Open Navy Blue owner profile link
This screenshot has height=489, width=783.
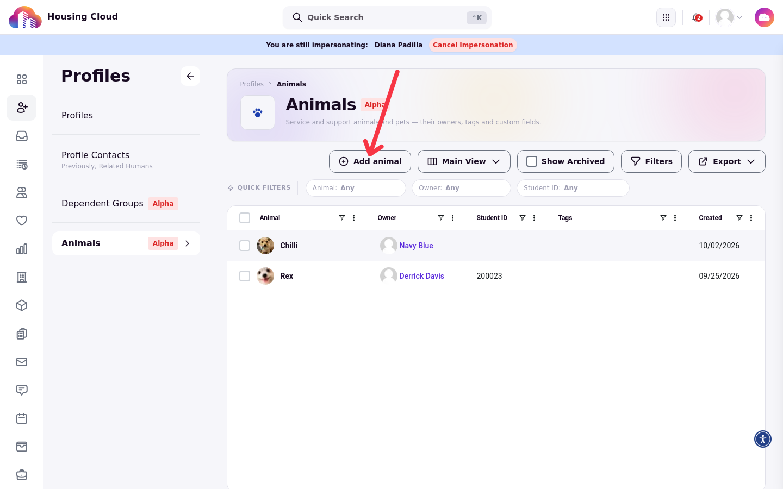416,246
